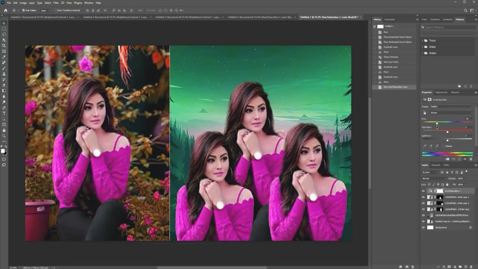Open the blend mode dropdown showing Normal
This screenshot has height=269, width=478.
(x=433, y=178)
